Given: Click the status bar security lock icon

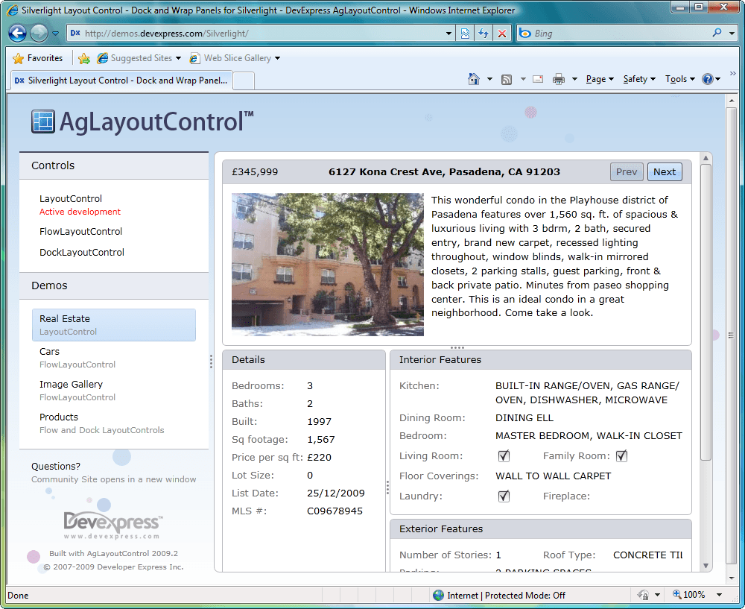Looking at the screenshot, I should click(644, 595).
